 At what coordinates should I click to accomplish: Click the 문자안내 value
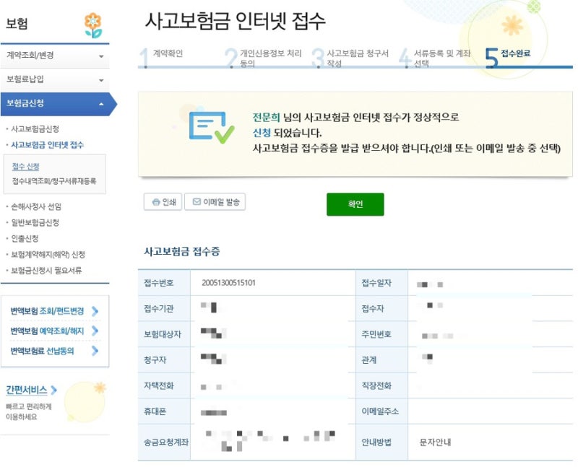pyautogui.click(x=436, y=442)
